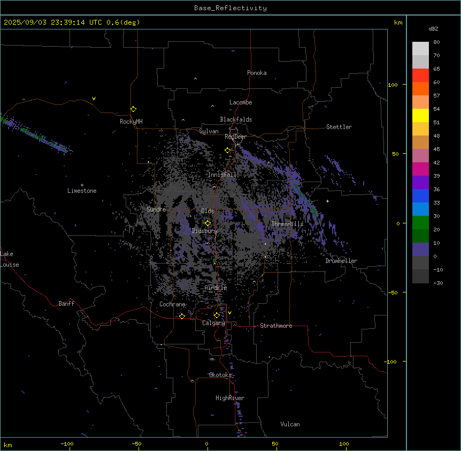Click the Lacombe city label

241,102
